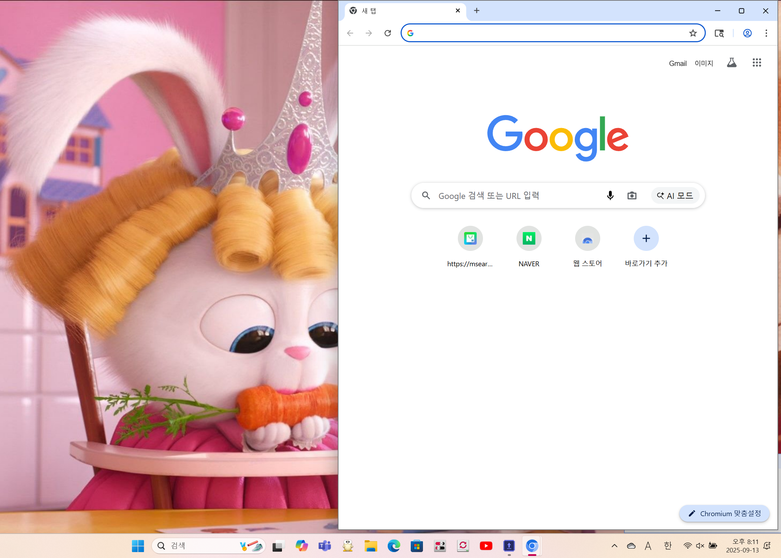Open Chromium 맞춤설정
This screenshot has height=558, width=781.
tap(724, 513)
